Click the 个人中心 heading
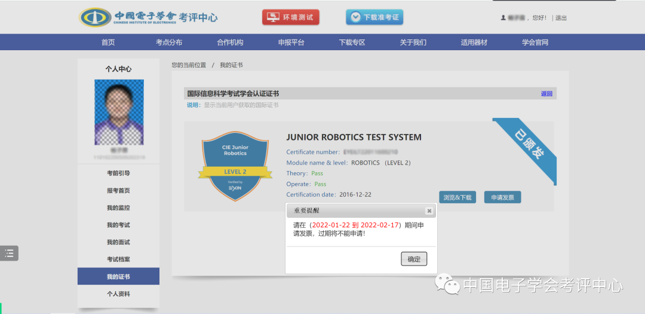 (x=118, y=69)
